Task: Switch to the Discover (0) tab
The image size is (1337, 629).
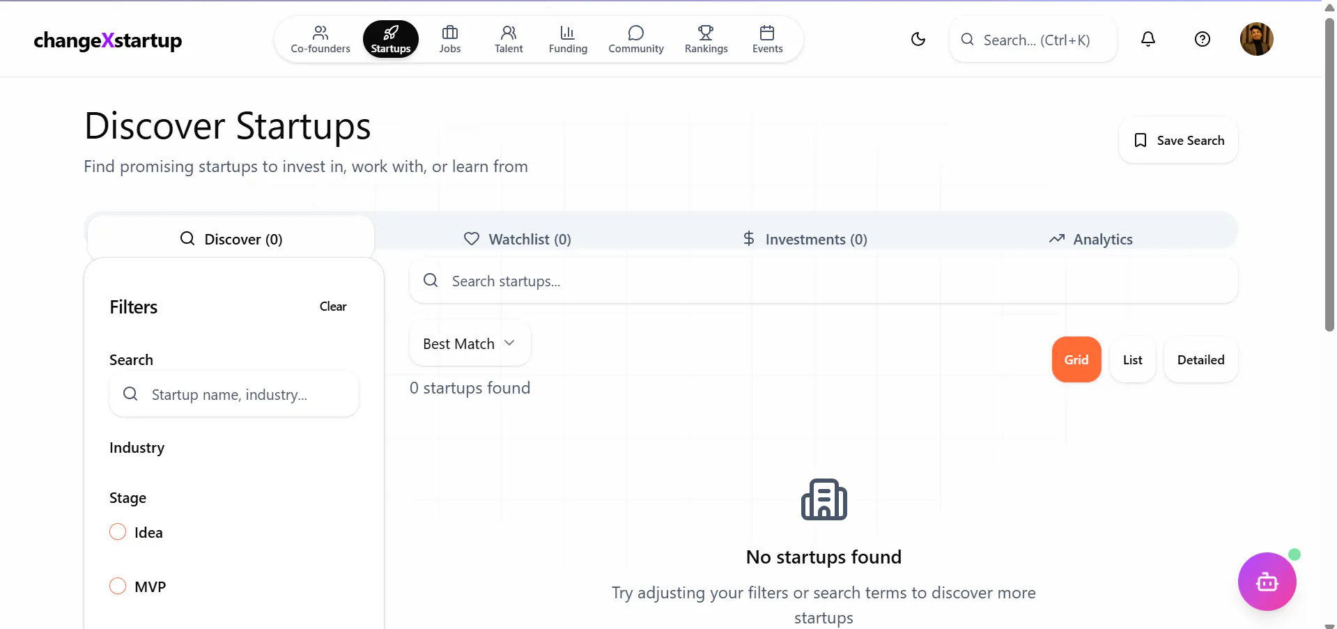Action: [231, 239]
